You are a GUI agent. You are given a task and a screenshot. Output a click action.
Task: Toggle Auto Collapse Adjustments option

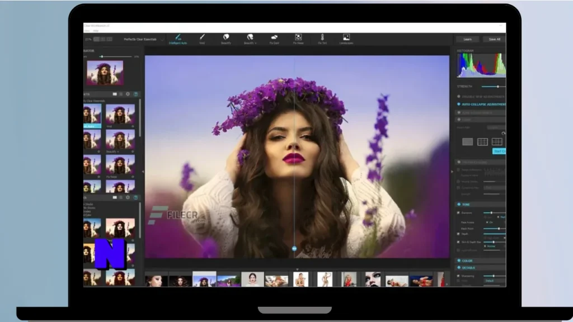click(x=459, y=105)
